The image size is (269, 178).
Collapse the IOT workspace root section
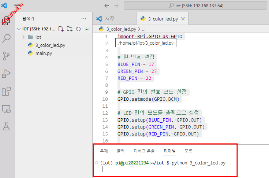click(18, 29)
